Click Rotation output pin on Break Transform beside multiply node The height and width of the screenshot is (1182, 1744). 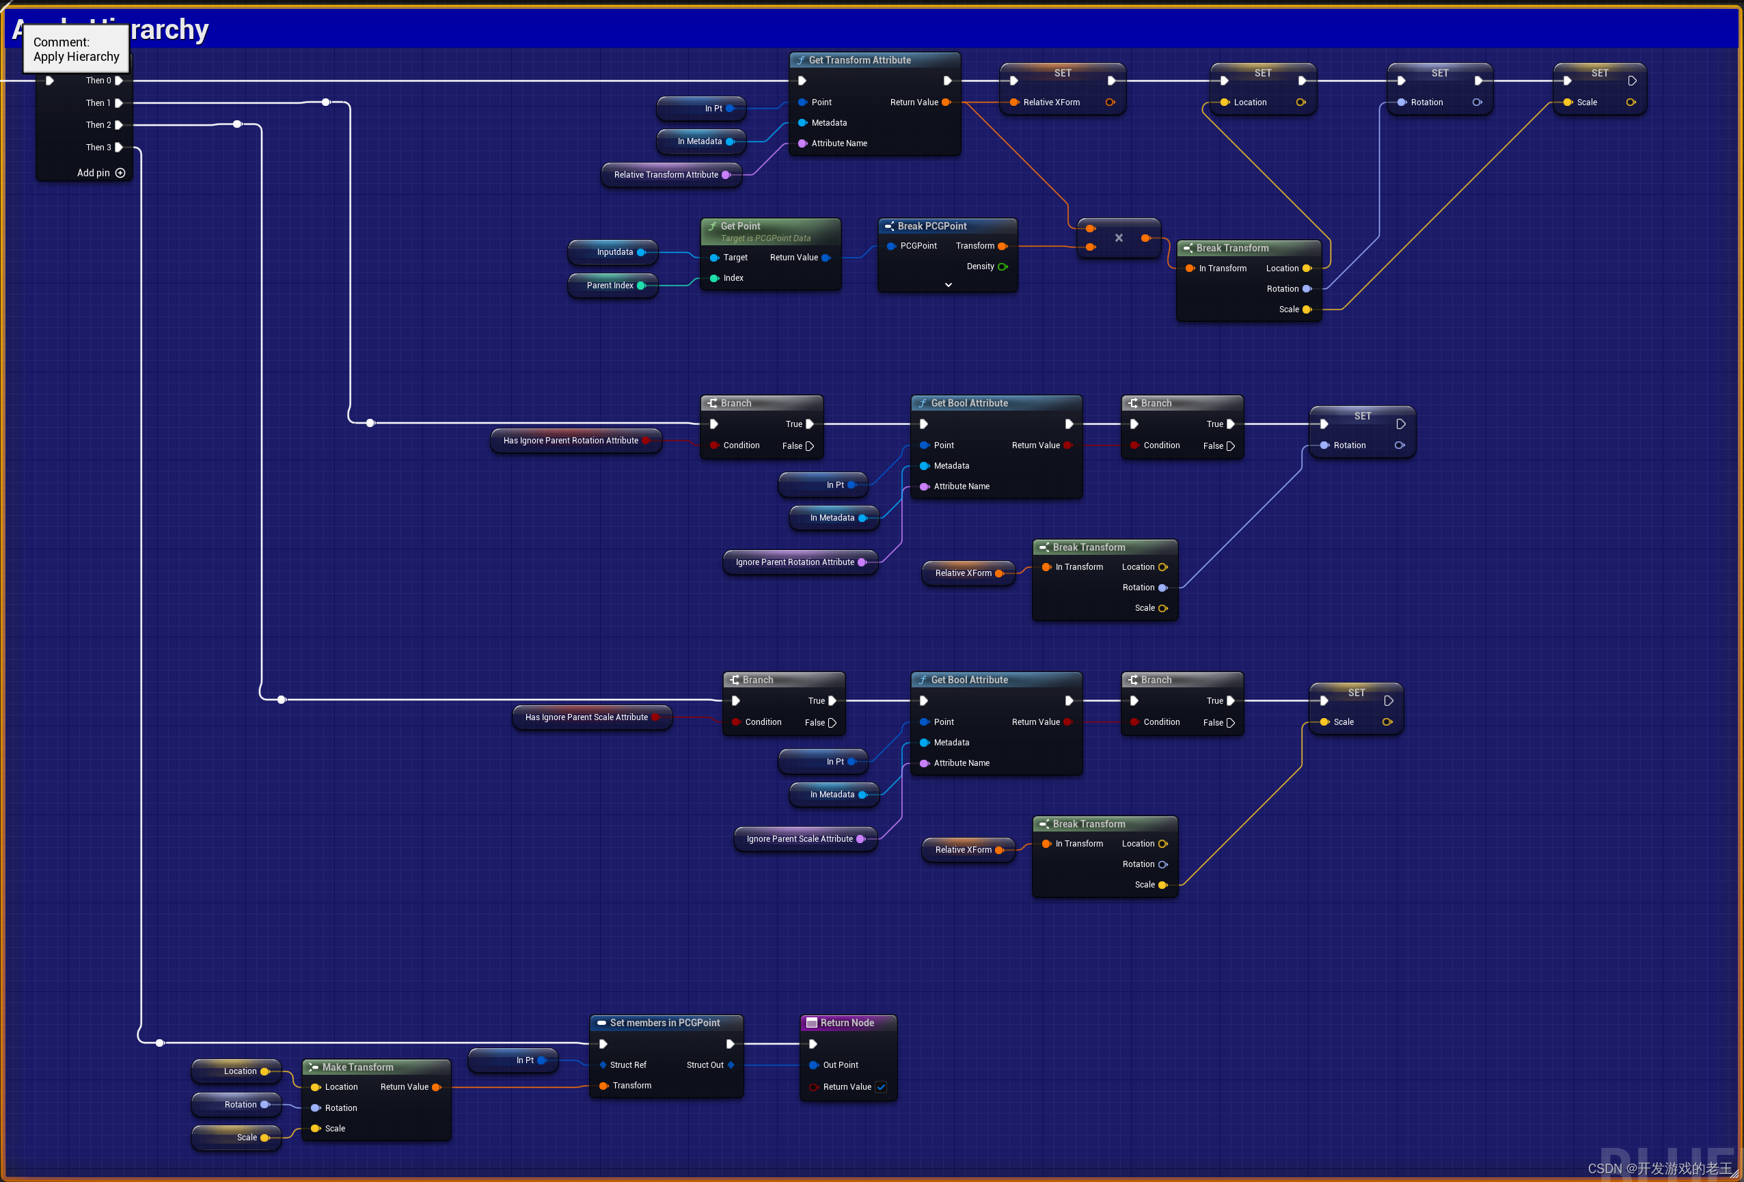1307,289
